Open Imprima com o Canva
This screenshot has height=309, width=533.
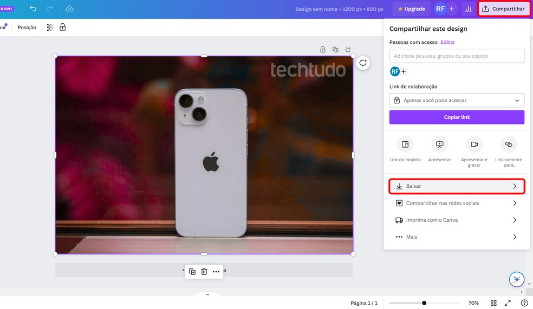pyautogui.click(x=457, y=220)
